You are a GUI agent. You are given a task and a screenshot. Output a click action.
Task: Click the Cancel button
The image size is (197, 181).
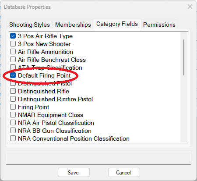[124, 173]
